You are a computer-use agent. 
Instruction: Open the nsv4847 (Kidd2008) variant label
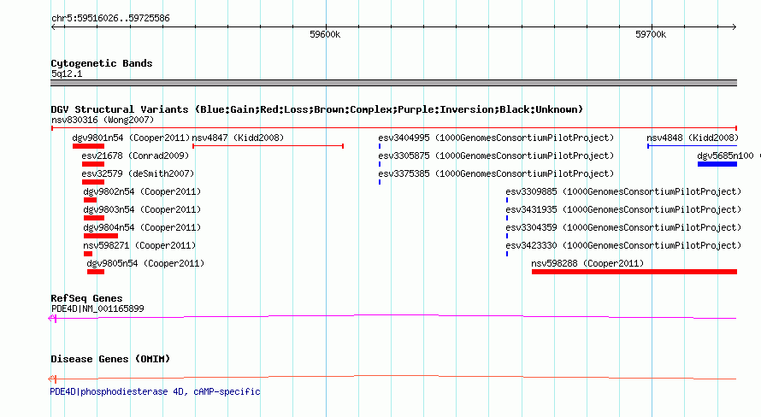pos(238,138)
